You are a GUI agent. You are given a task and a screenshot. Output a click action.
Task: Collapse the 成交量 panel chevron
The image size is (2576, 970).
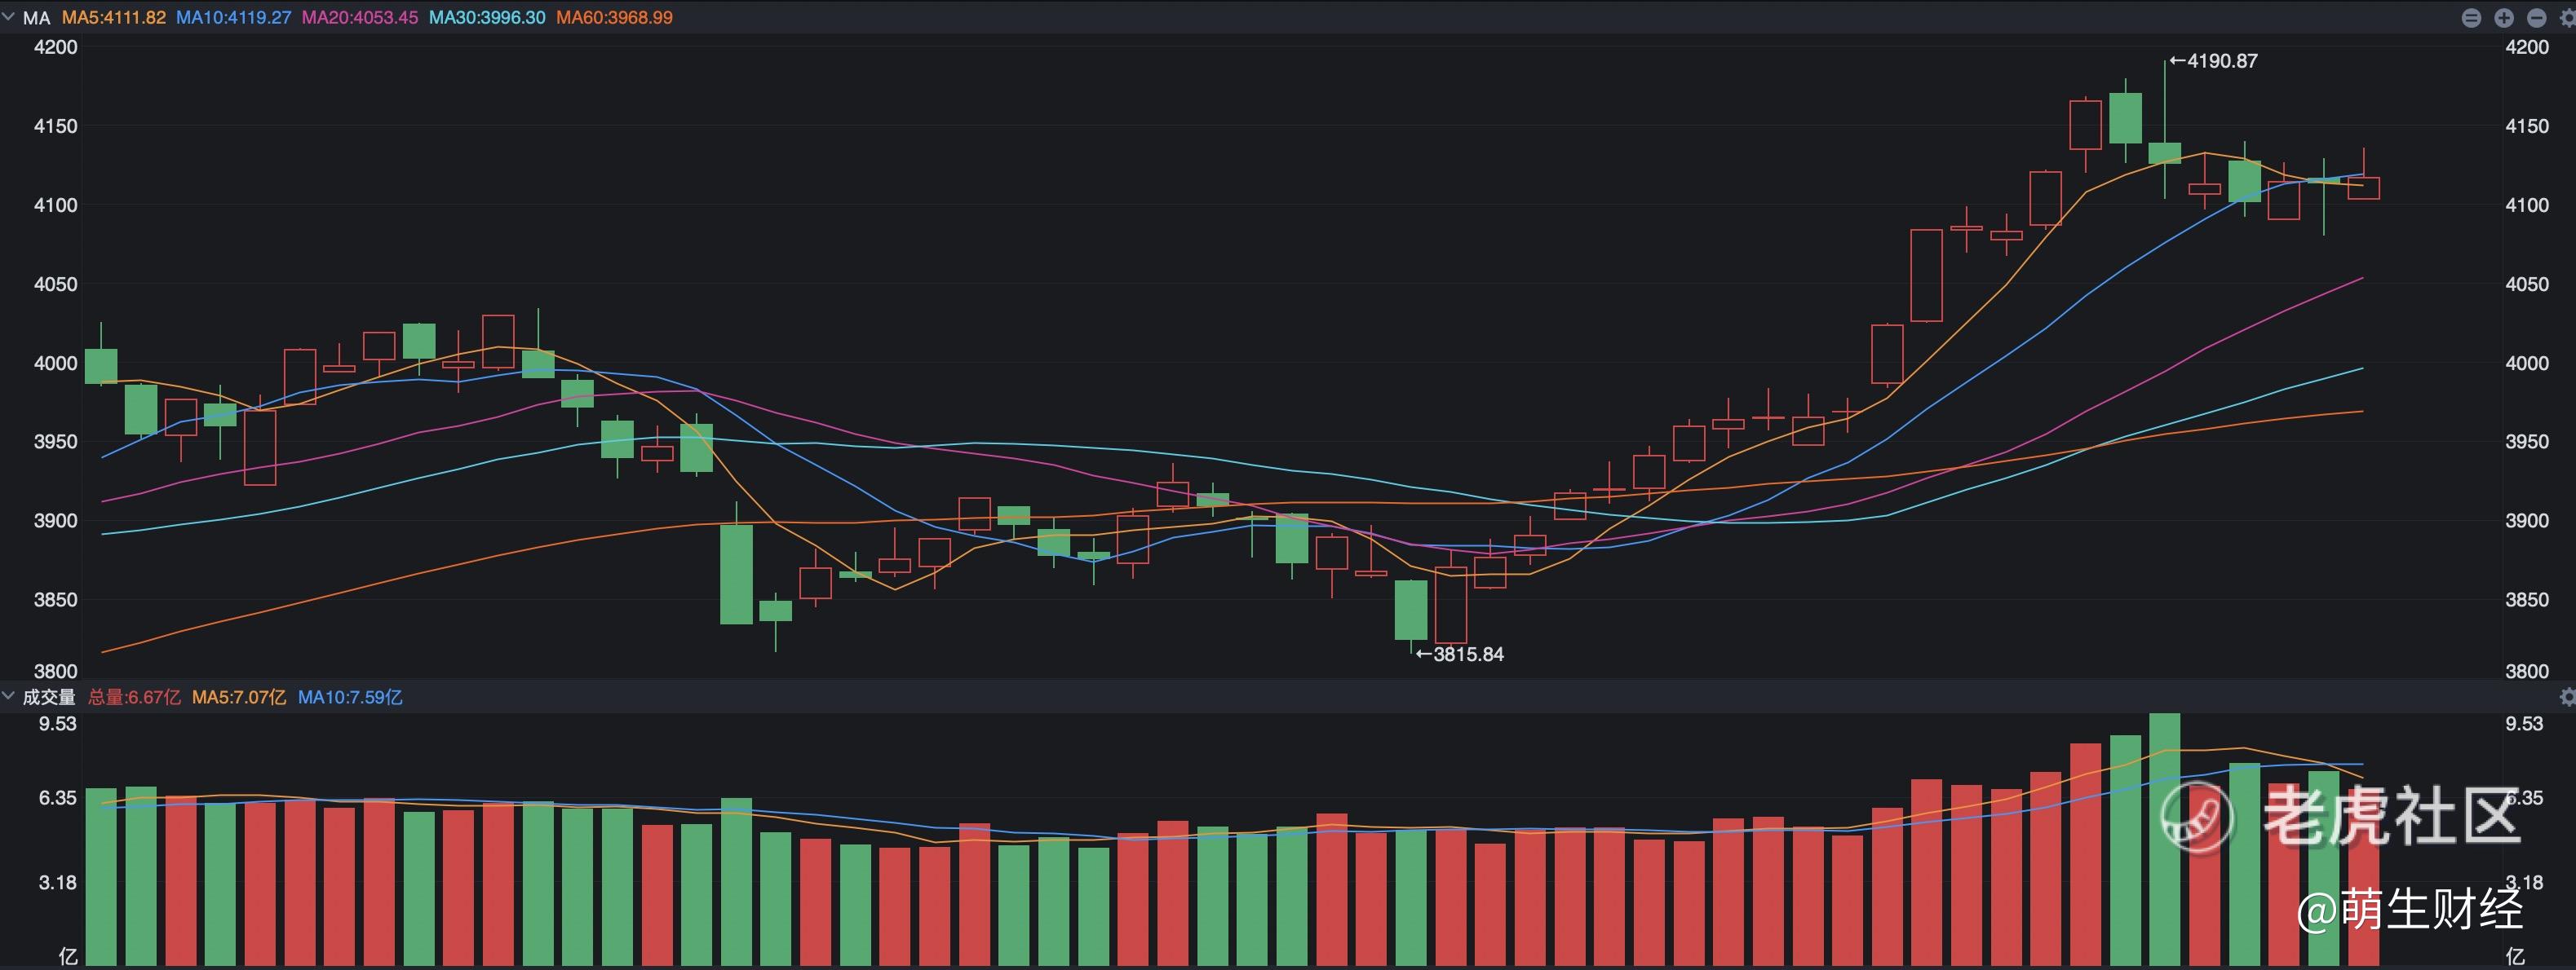pos(9,696)
